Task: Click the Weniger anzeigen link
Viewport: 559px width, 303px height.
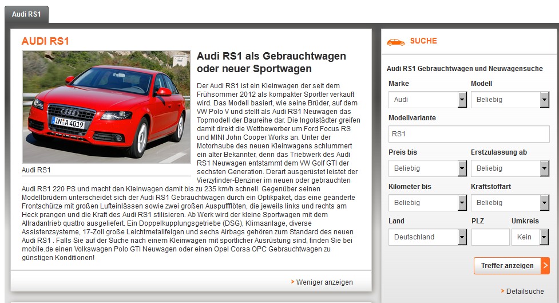Action: click(x=324, y=282)
